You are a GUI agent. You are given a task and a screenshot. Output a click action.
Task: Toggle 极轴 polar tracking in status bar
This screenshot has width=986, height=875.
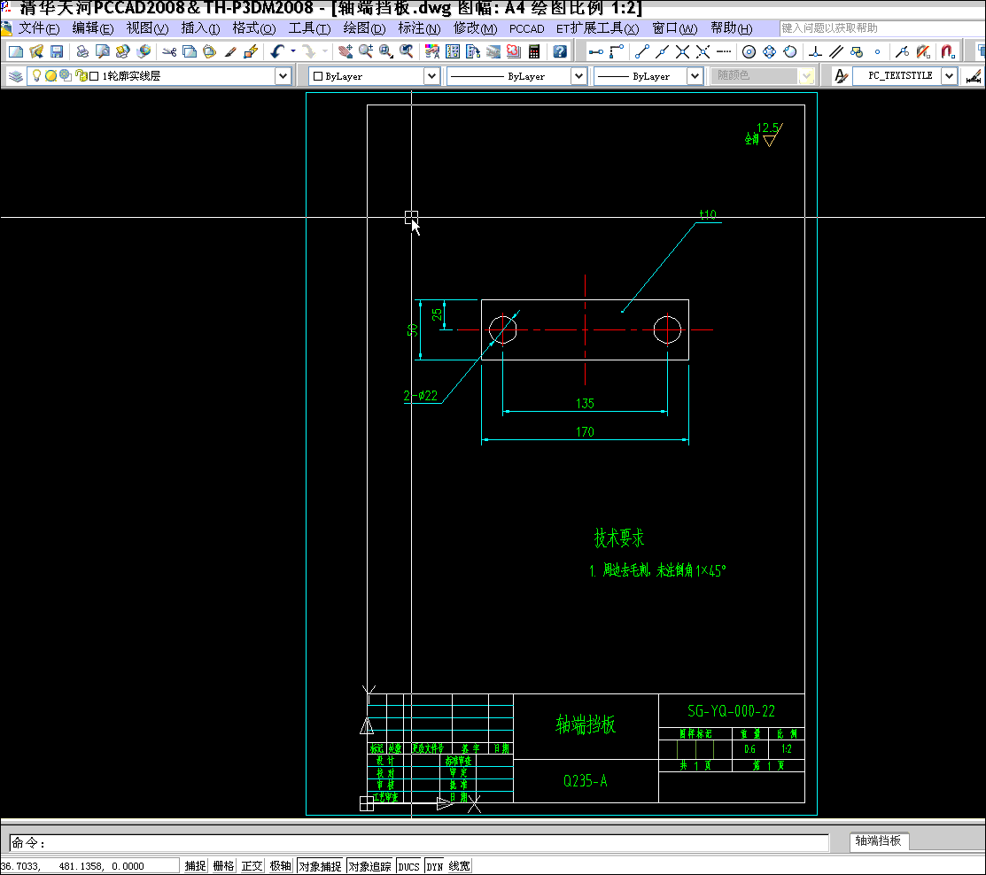click(280, 865)
